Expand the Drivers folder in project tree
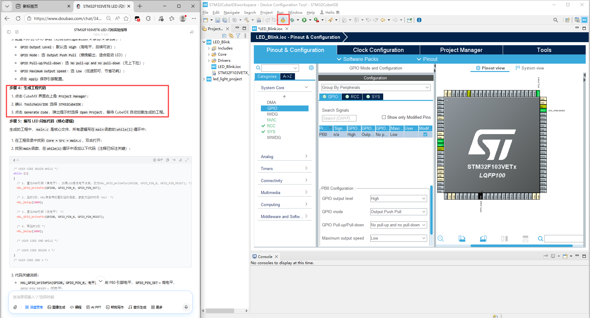This screenshot has height=318, width=590. 209,61
